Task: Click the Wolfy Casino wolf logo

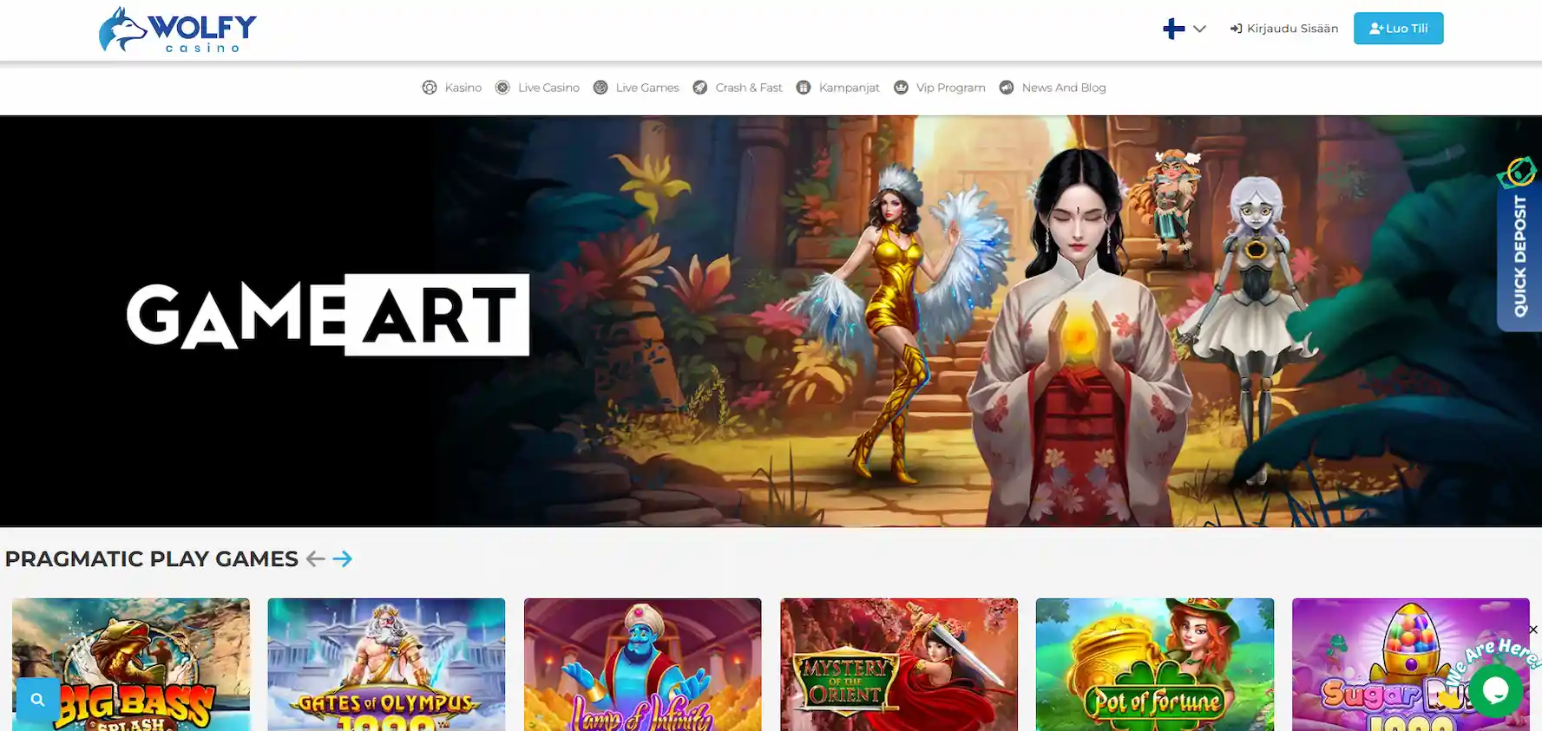Action: [177, 29]
